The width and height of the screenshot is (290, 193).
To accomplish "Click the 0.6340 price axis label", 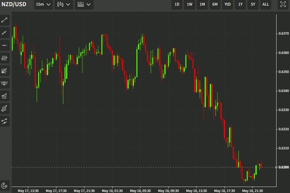I will click(284, 91).
